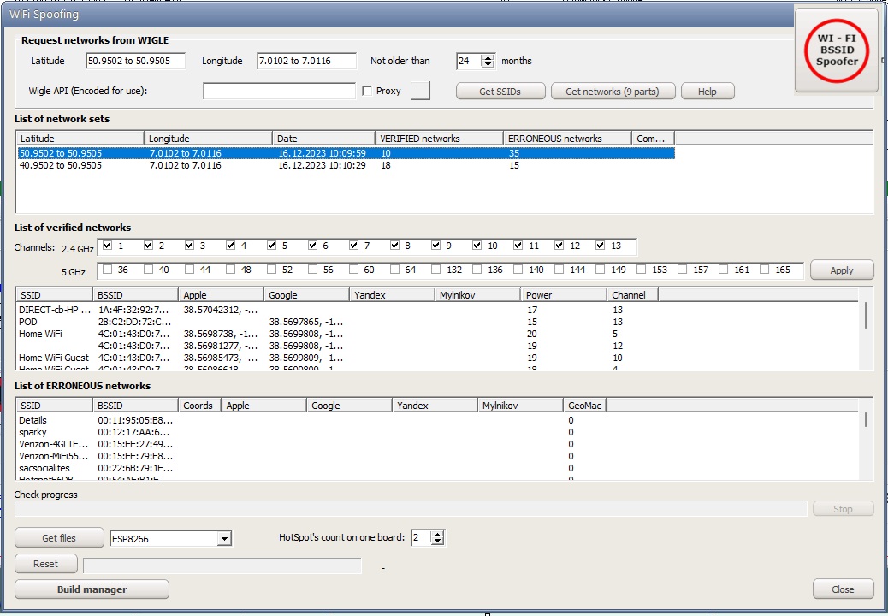Decrease the Not older than months value

pos(488,65)
